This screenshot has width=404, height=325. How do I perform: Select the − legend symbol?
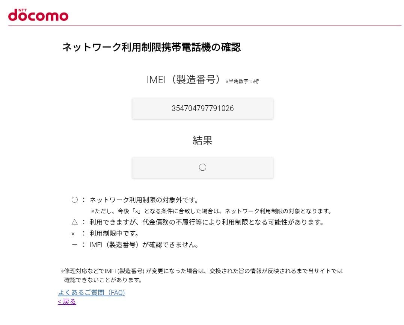pyautogui.click(x=74, y=245)
